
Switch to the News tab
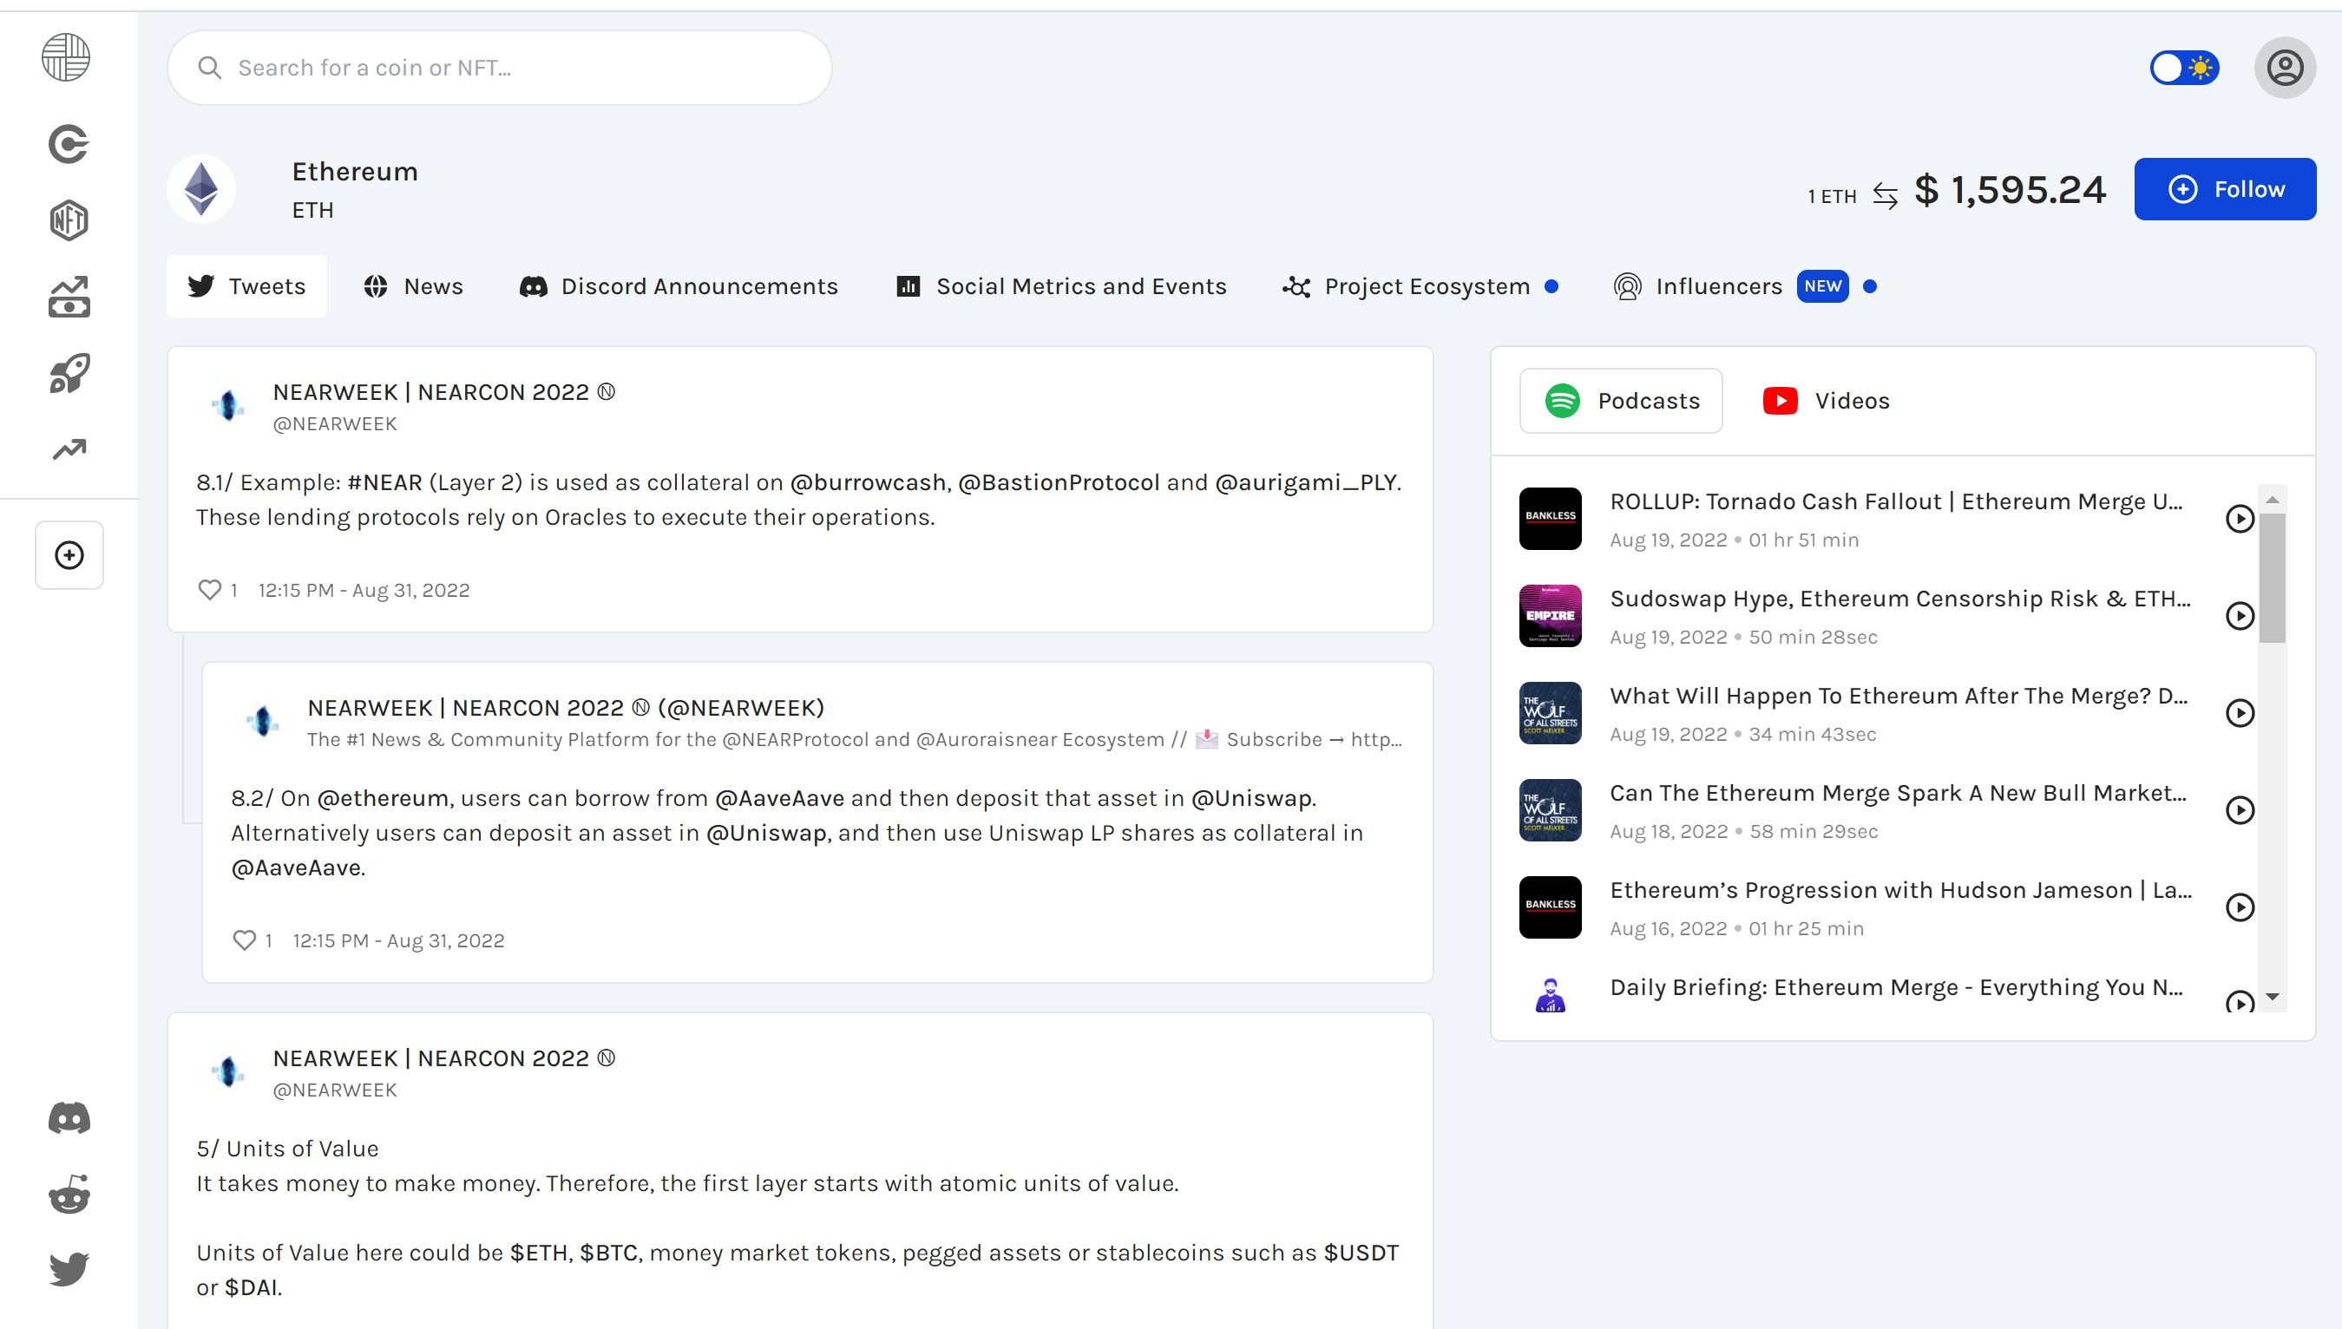[x=413, y=286]
